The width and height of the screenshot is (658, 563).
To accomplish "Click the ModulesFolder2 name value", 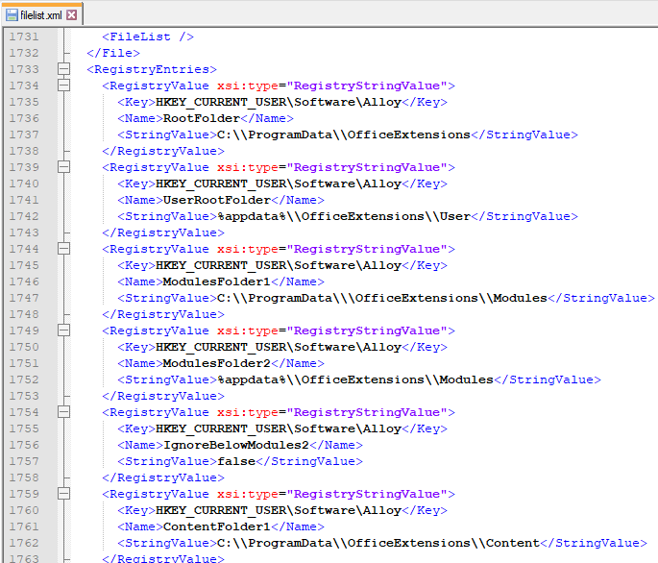I will tap(217, 363).
